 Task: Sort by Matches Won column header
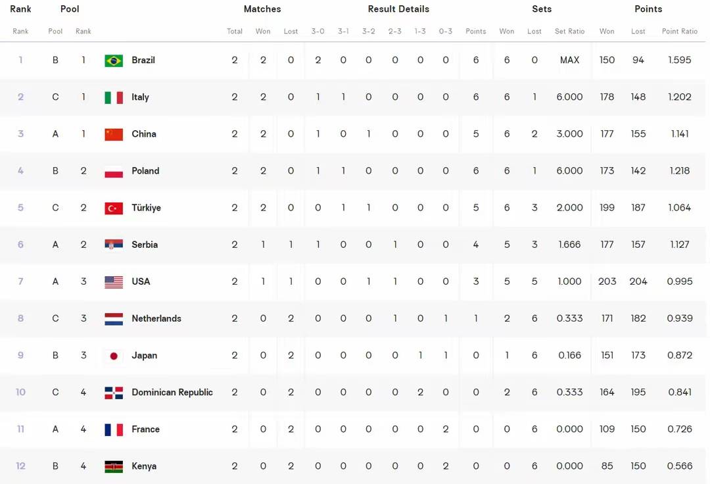(263, 32)
